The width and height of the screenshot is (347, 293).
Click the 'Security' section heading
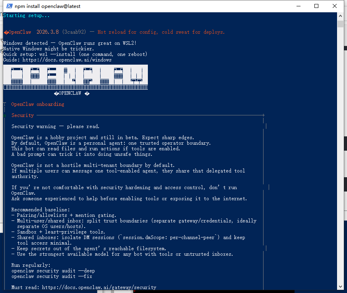tap(23, 115)
